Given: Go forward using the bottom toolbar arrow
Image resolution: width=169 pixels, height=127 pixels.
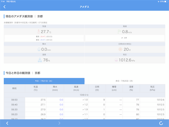Looking at the screenshot, I should click(59, 123).
